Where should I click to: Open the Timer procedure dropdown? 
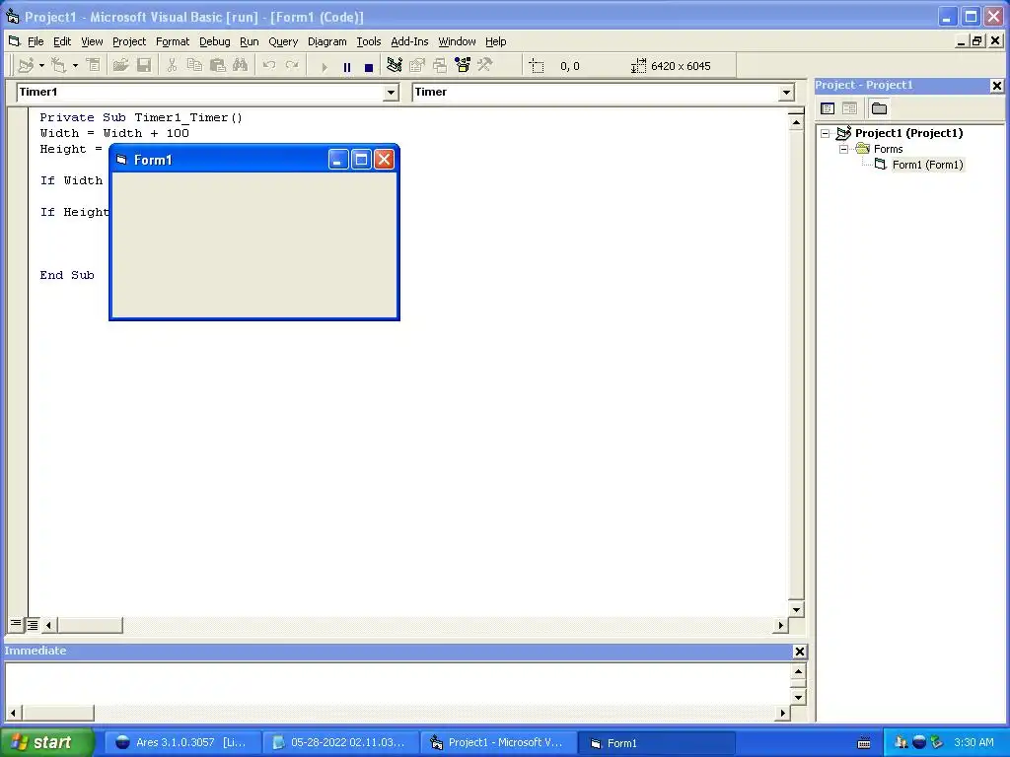point(786,93)
